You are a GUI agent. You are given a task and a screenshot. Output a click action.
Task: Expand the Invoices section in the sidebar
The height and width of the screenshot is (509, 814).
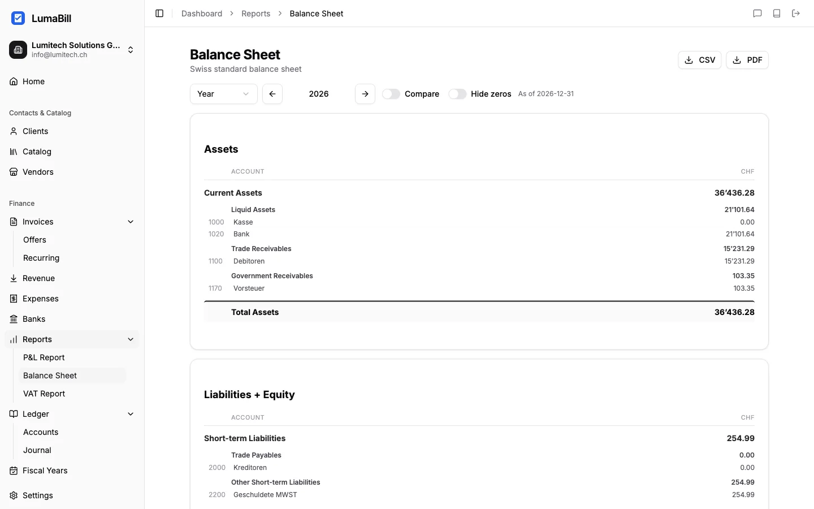(131, 221)
